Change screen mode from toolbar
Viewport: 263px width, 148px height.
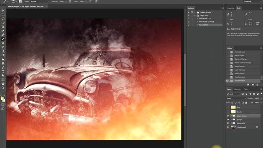3,109
